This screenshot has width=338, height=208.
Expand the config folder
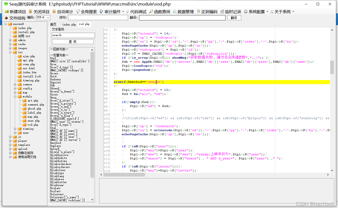pyautogui.click(x=15, y=88)
